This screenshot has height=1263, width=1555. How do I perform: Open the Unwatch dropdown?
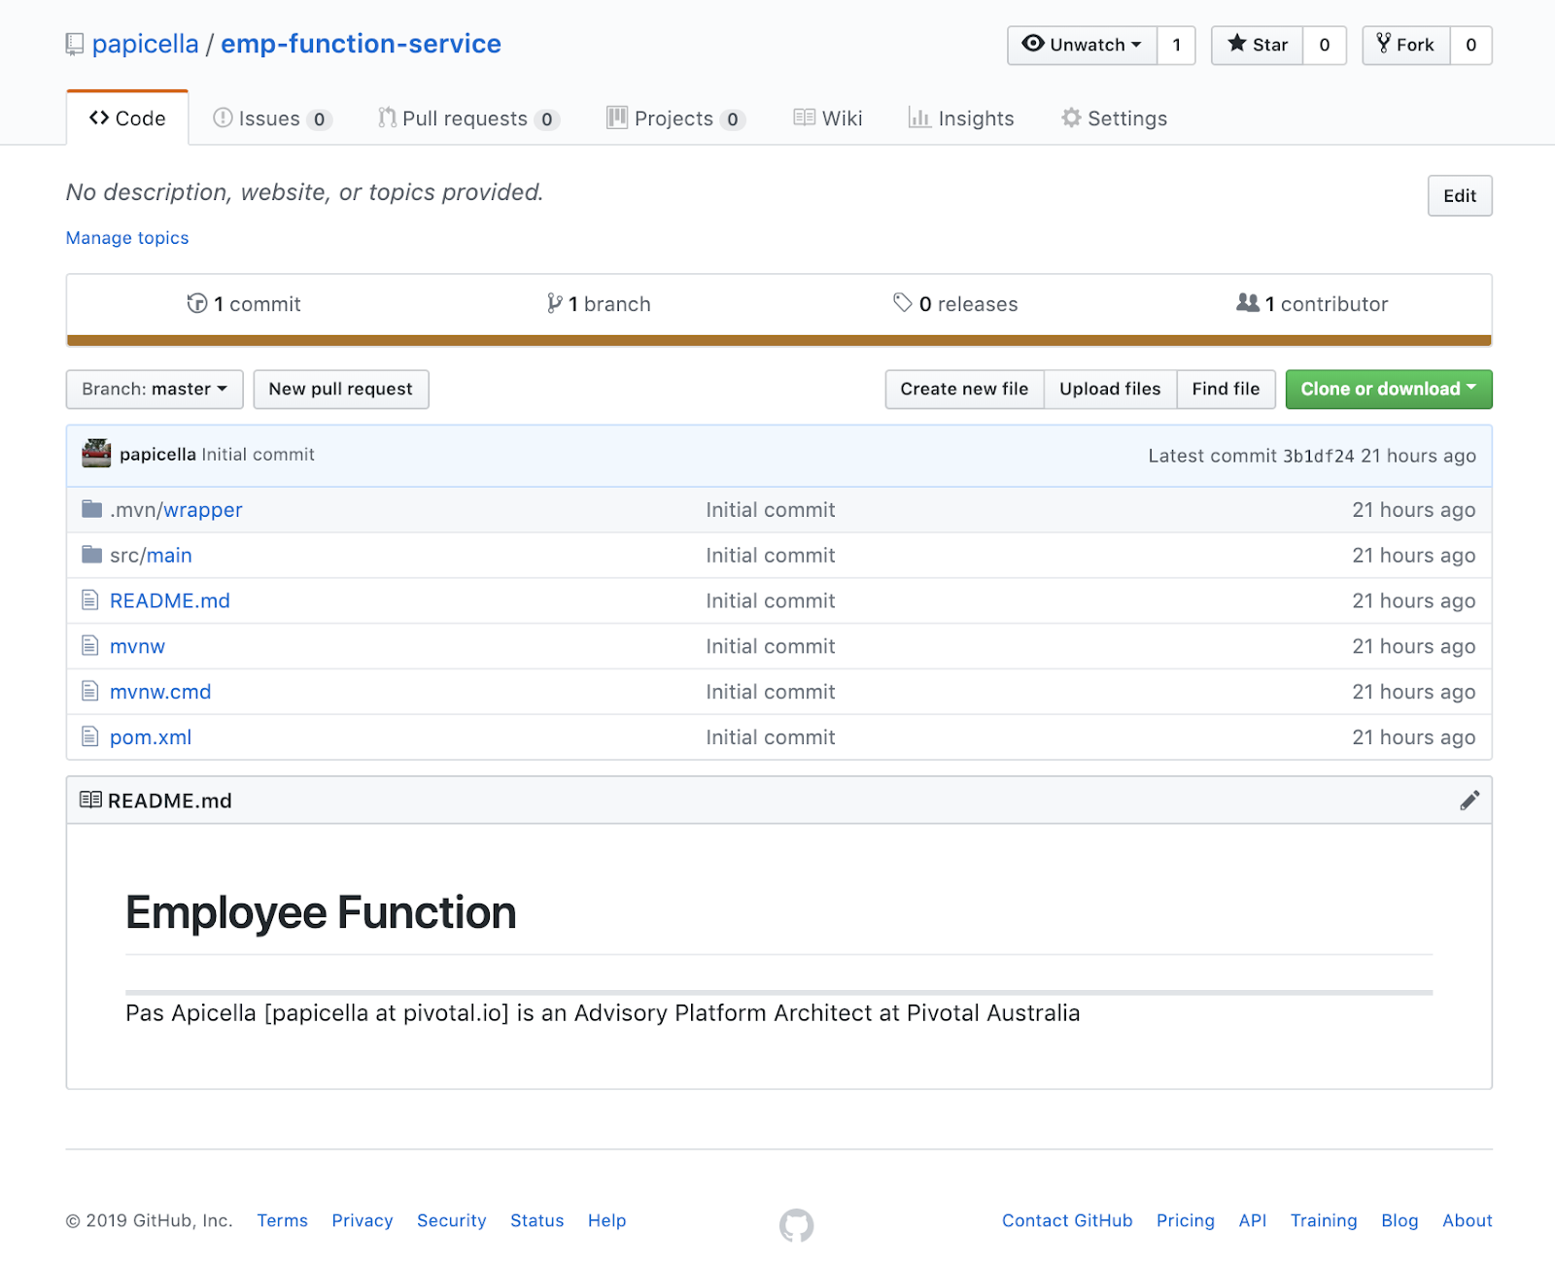pyautogui.click(x=1083, y=45)
